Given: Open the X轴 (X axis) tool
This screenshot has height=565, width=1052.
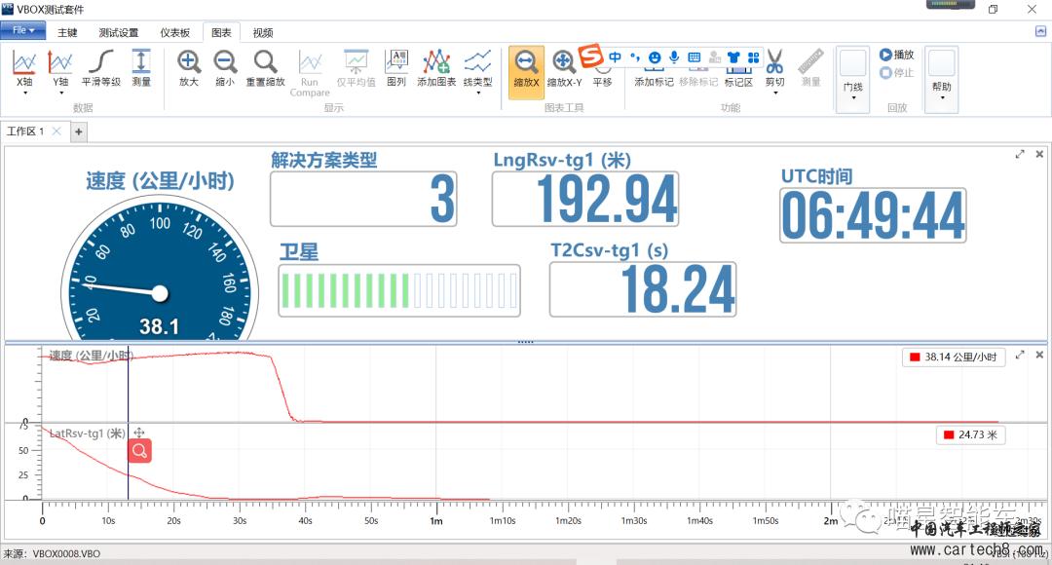Looking at the screenshot, I should point(24,68).
